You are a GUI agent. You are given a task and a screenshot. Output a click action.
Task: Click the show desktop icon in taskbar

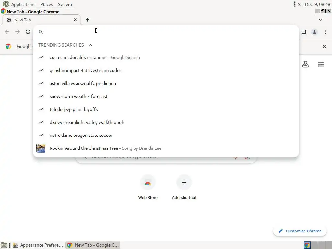tap(4, 245)
